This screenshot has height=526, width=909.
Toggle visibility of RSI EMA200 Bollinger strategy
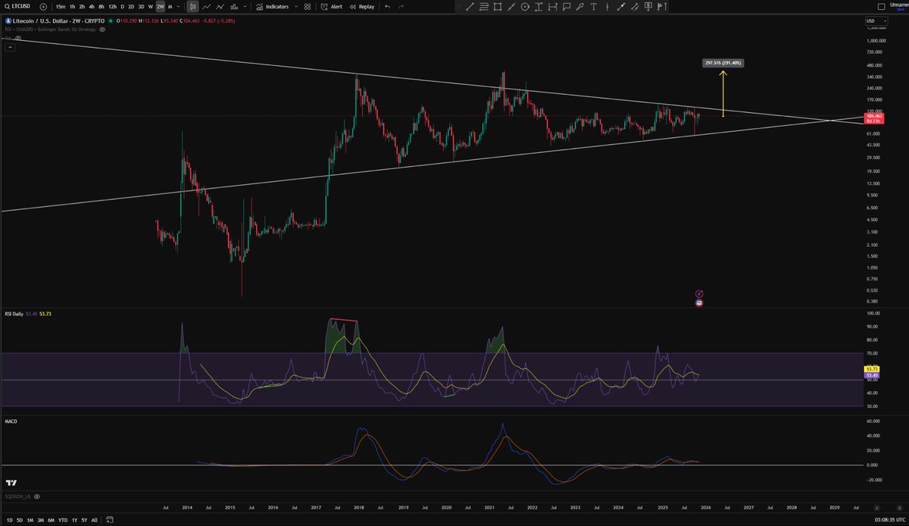tap(102, 29)
